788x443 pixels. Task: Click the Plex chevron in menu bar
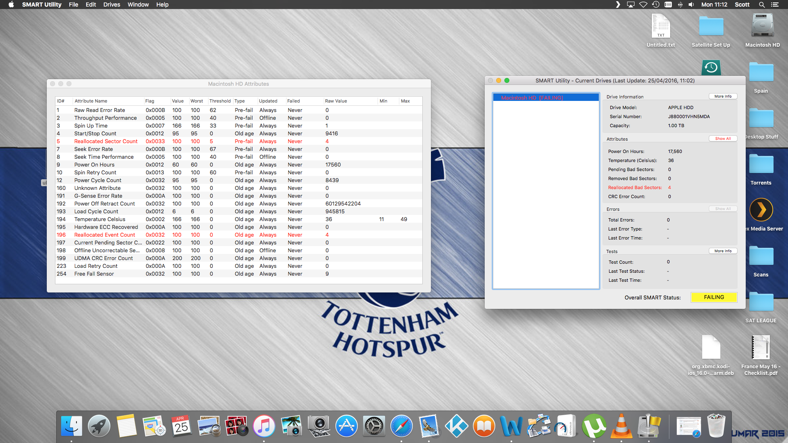point(618,5)
